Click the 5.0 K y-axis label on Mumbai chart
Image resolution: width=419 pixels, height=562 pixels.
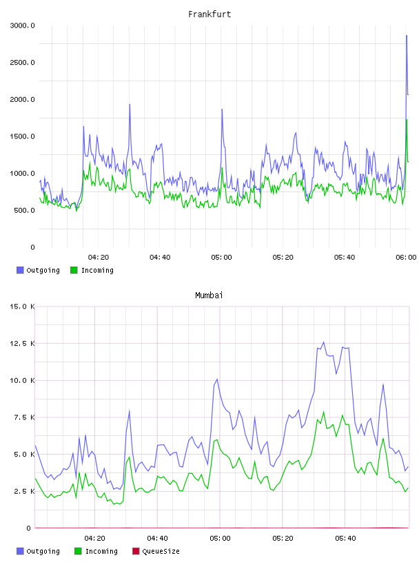(x=24, y=454)
